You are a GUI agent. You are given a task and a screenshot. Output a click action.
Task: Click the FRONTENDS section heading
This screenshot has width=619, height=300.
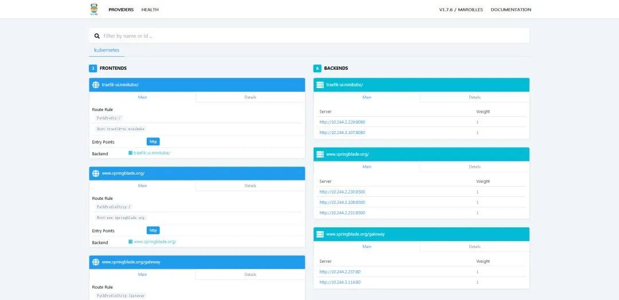(113, 68)
